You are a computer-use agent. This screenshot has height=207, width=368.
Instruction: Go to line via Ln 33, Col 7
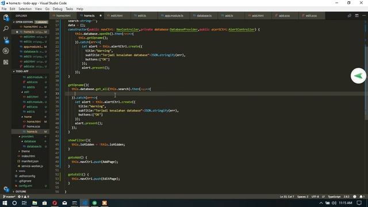coord(286,197)
